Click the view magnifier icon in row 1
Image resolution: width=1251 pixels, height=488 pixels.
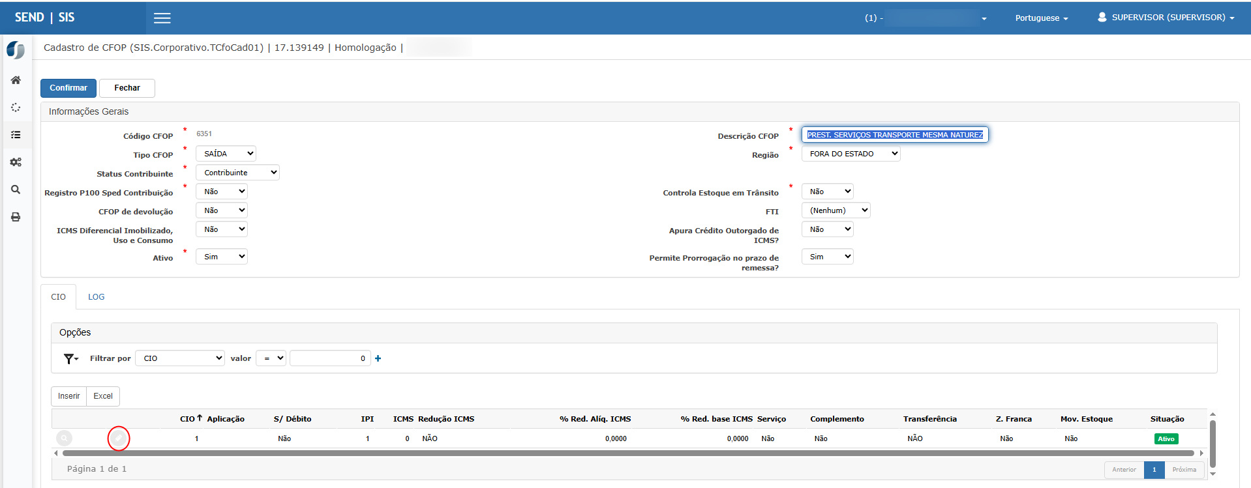(x=64, y=438)
